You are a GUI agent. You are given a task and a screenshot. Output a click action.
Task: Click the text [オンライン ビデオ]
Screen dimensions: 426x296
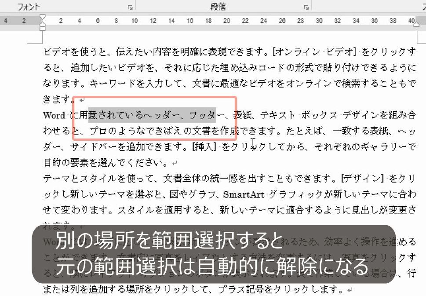(315, 51)
